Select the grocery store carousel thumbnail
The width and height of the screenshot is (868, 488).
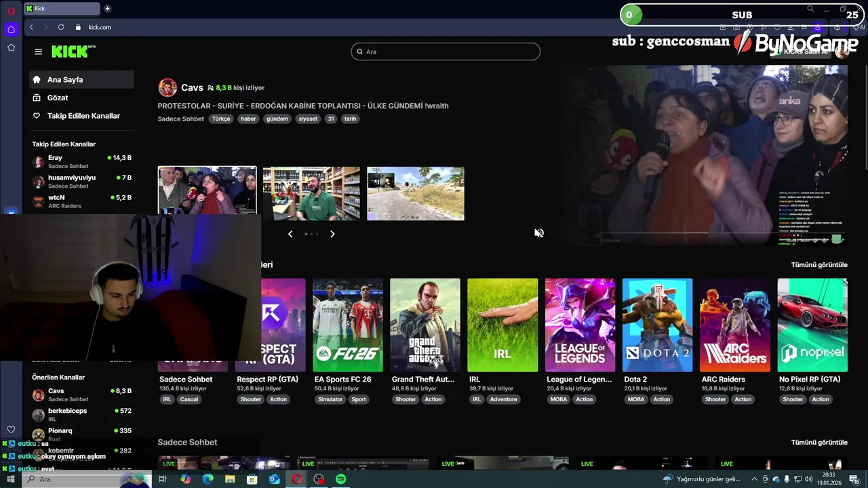pos(311,193)
